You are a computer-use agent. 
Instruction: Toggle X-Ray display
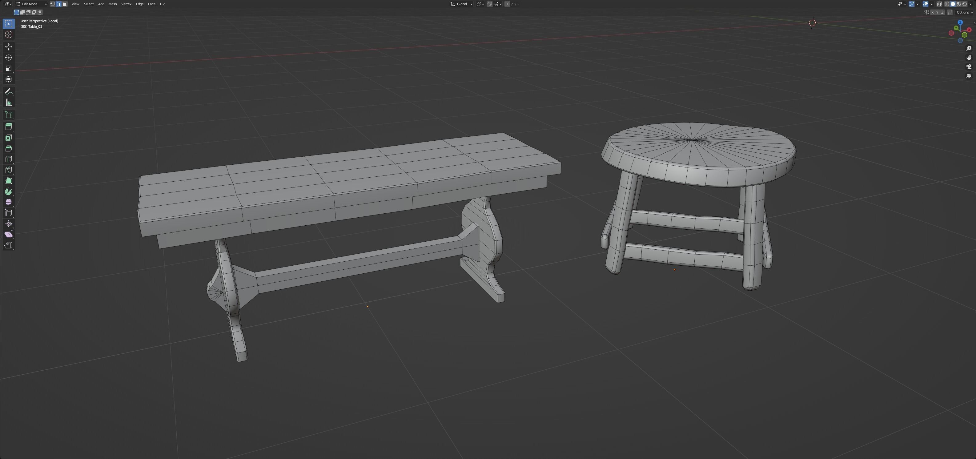(x=939, y=4)
